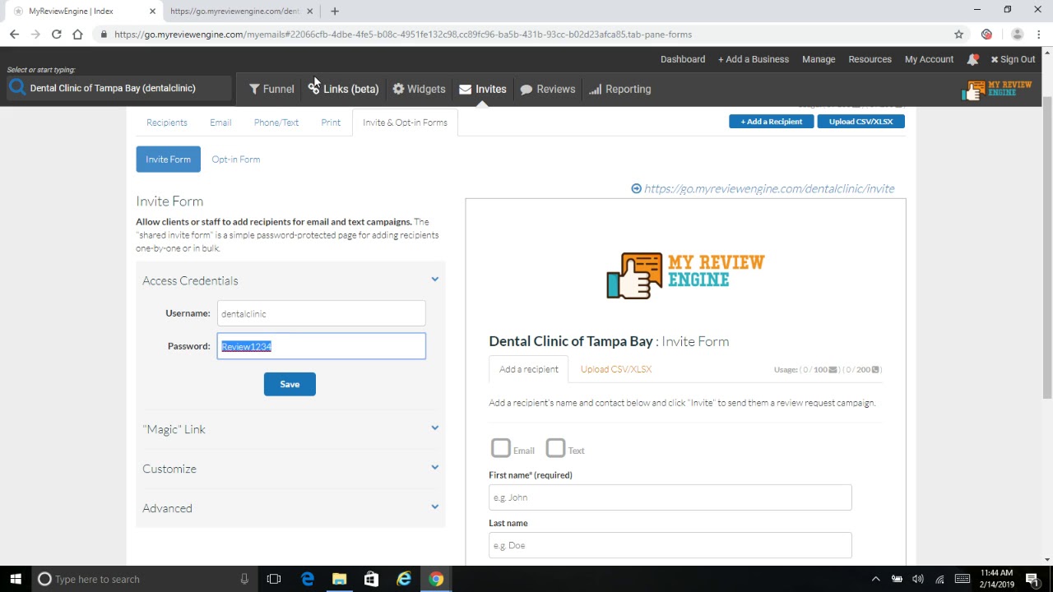Switch to the Recipients tab
This screenshot has width=1053, height=592.
point(167,123)
